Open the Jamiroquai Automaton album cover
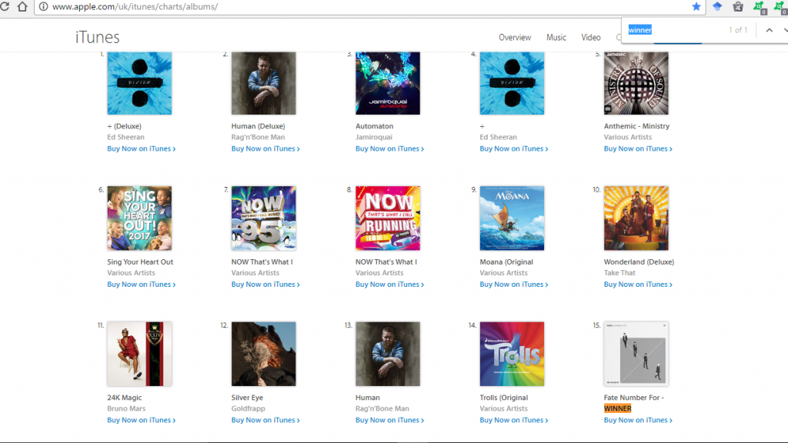 [x=388, y=83]
